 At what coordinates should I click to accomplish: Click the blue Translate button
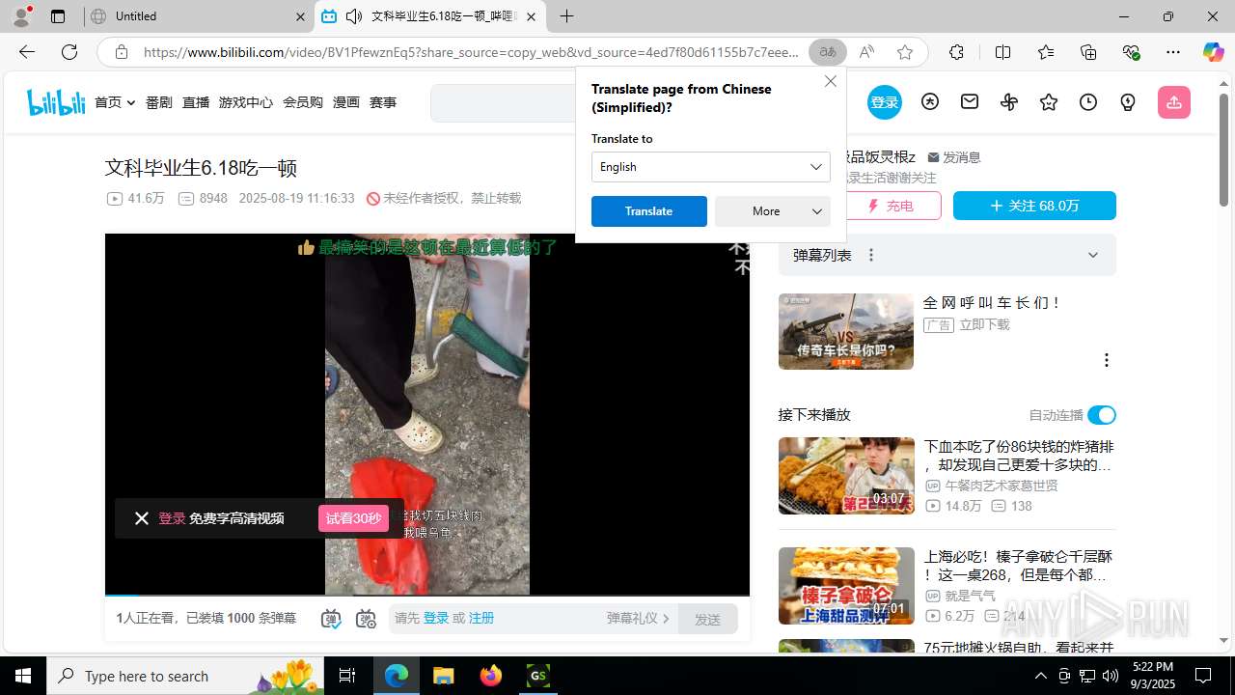pyautogui.click(x=649, y=211)
